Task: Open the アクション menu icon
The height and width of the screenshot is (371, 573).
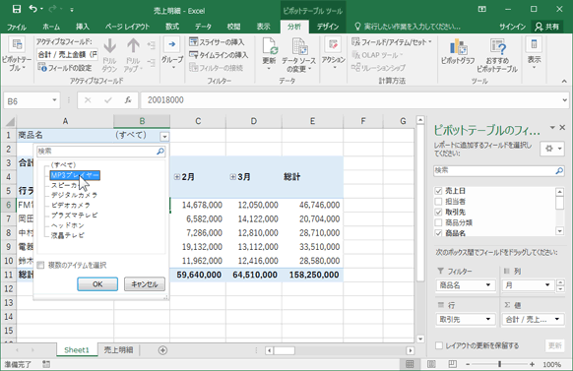Action: [333, 45]
